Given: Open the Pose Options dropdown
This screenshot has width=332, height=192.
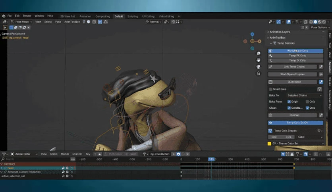Looking at the screenshot, I should [x=320, y=27].
